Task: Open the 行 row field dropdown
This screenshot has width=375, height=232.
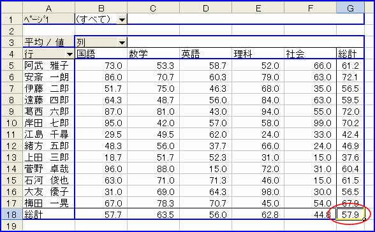Action: pyautogui.click(x=70, y=54)
